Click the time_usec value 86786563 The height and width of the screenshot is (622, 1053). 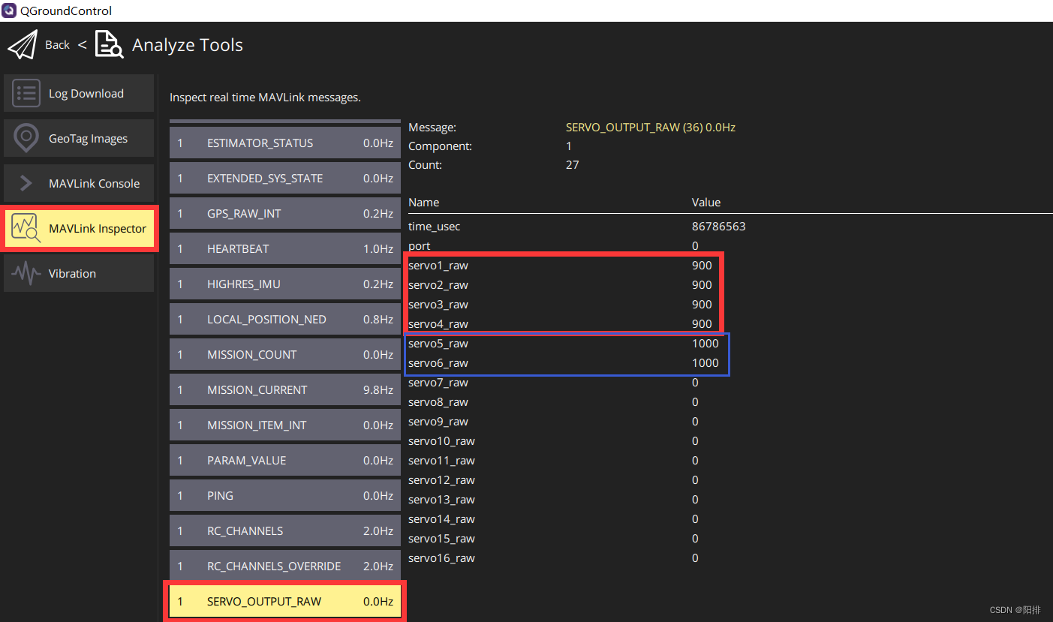pyautogui.click(x=718, y=227)
